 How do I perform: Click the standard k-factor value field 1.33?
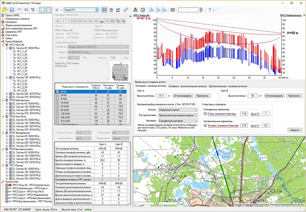click(244, 114)
